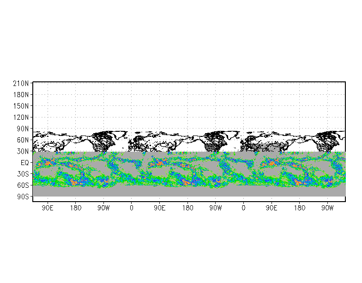Viewport: 362px width, 283px height.
Task: Click the 90N latitude axis label
Action: (x=23, y=129)
